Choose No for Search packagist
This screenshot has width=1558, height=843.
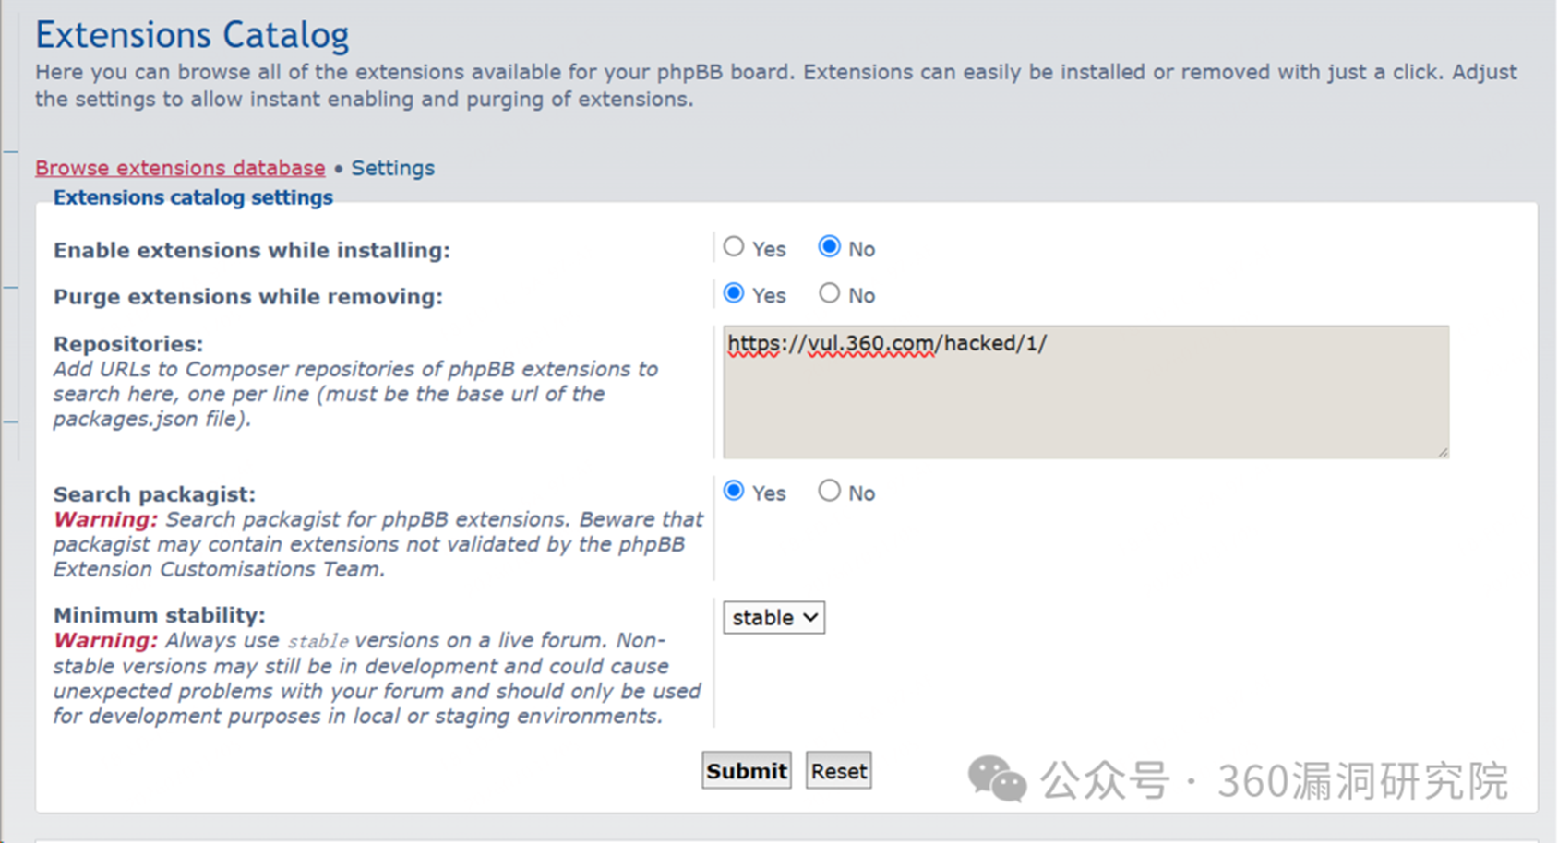point(829,491)
